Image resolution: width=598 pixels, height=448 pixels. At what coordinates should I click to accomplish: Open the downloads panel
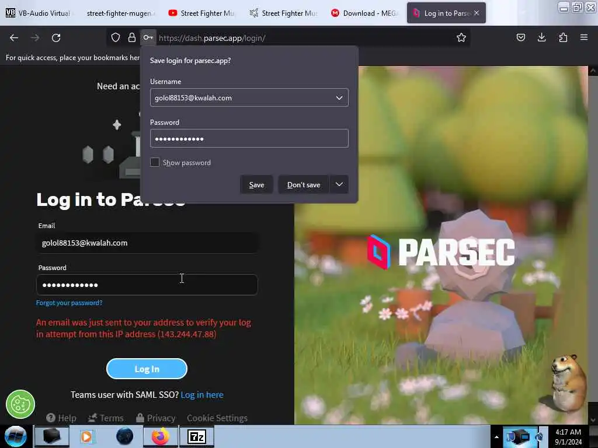[x=541, y=37]
